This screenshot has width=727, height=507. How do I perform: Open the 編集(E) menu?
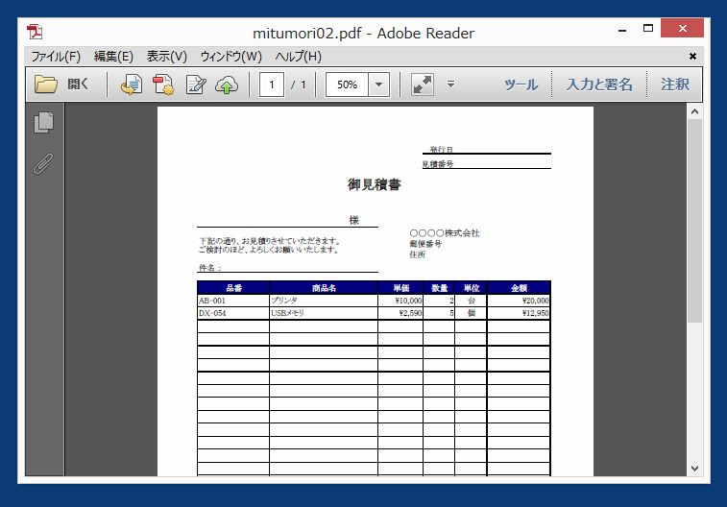coord(113,57)
